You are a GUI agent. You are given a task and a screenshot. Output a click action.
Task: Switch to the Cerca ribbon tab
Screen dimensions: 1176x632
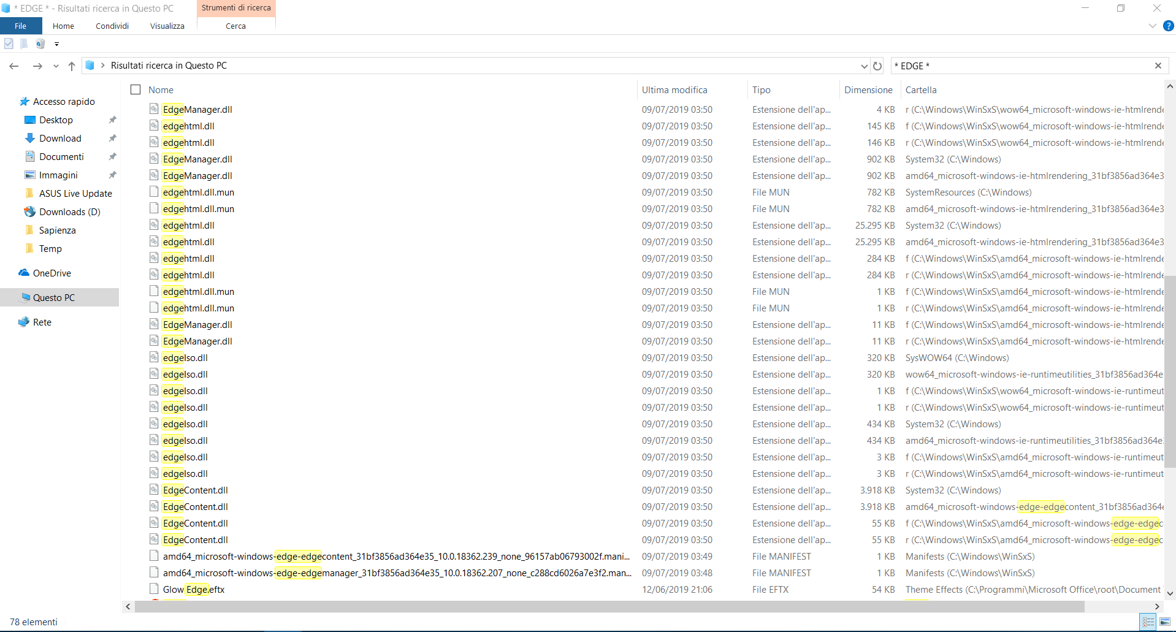(236, 26)
